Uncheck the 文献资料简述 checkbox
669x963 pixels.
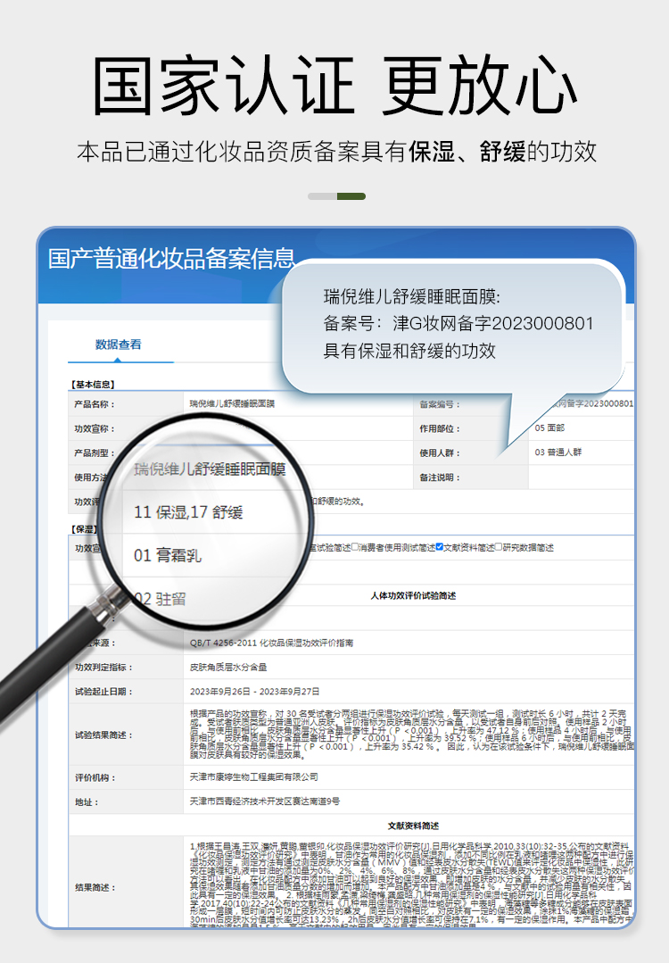tap(440, 546)
